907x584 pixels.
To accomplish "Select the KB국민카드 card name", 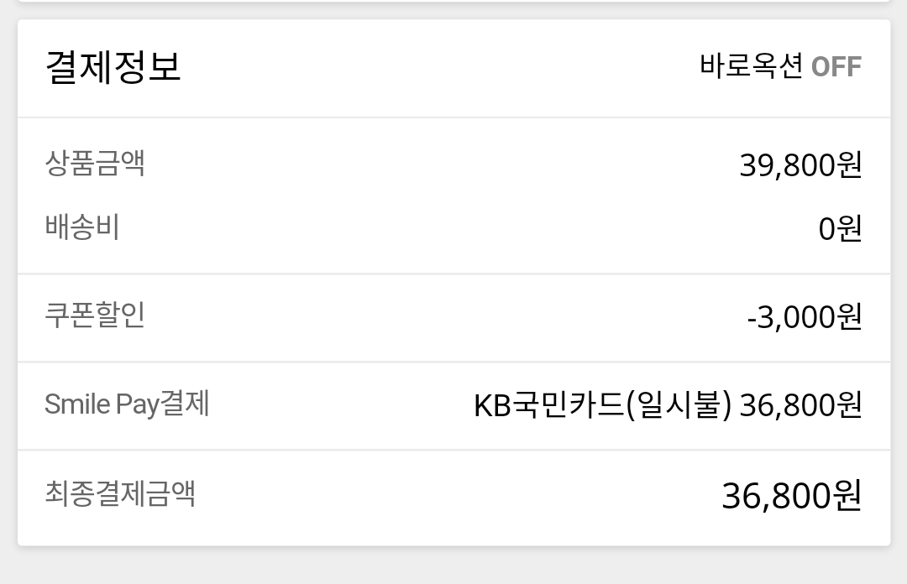I will click(x=549, y=405).
